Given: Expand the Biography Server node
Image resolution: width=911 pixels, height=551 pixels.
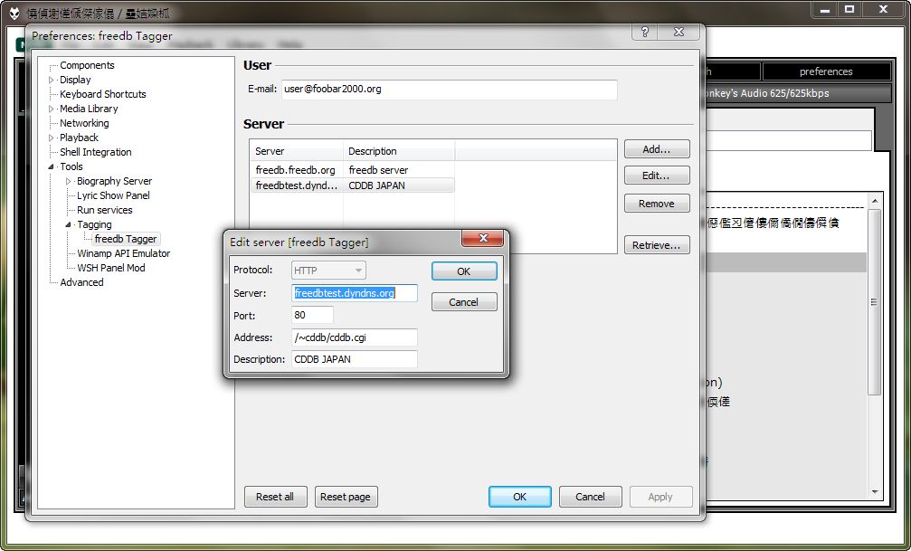Looking at the screenshot, I should (68, 181).
